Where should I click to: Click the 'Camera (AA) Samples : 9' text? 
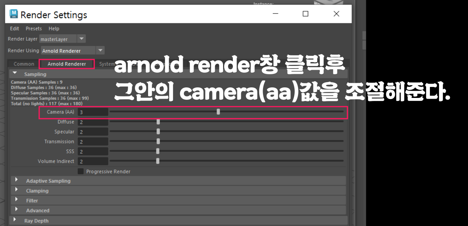(37, 82)
